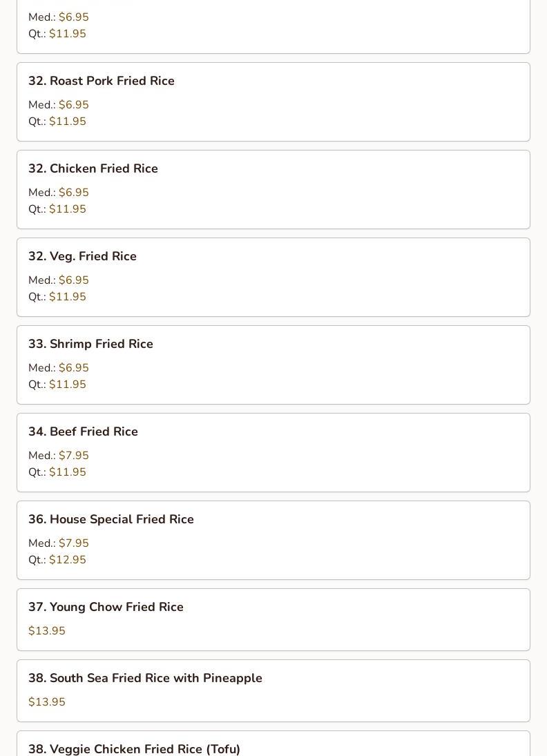Open 36. House Special Fried Rice

tap(273, 541)
